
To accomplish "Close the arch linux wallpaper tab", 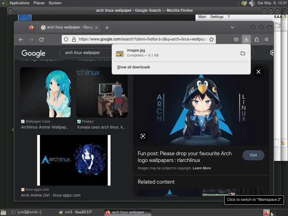I will coord(96,27).
